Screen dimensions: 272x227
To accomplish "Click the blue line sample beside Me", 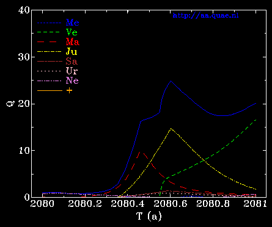I will (50, 23).
